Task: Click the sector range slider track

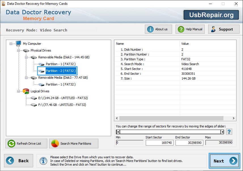Action: click(x=170, y=132)
